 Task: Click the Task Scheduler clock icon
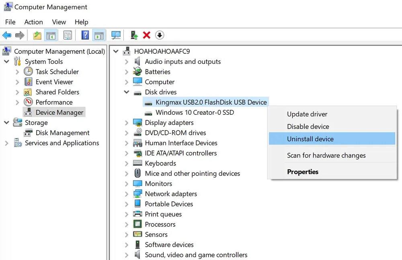point(28,71)
